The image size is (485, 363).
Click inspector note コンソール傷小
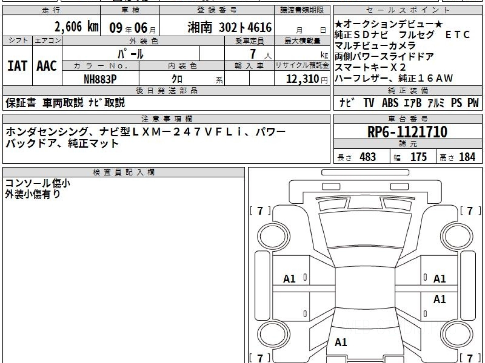pos(38,183)
